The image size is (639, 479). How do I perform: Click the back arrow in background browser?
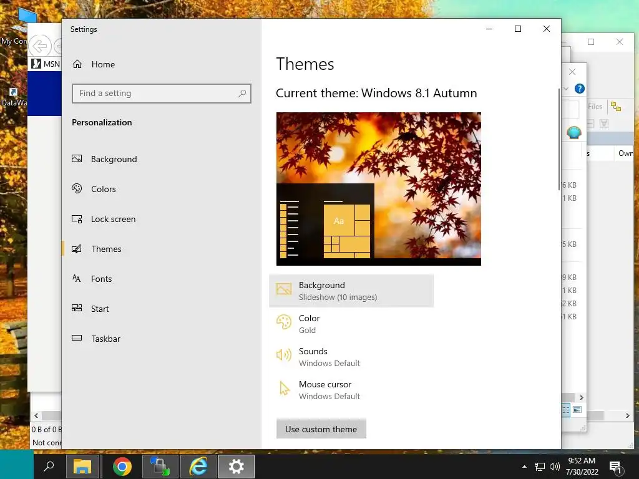click(39, 46)
